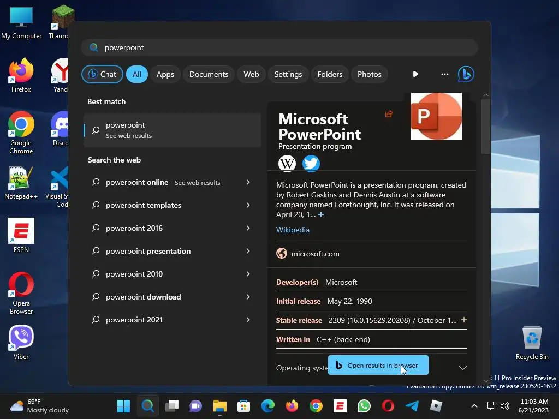Select the All filter tab

(x=137, y=74)
